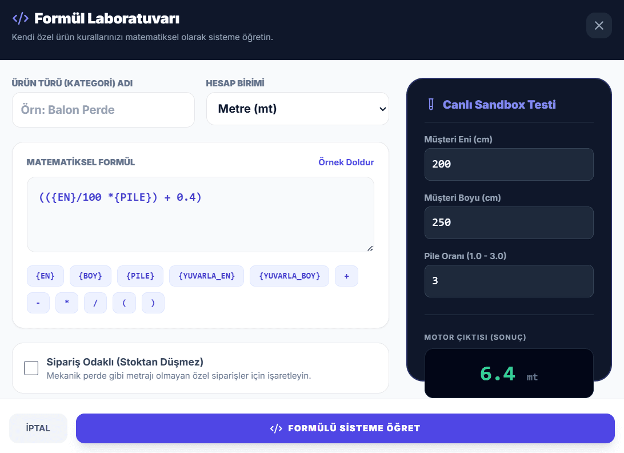624x453 pixels.
Task: Click the Motor Çıktısı (Sonuç) label
Action: coord(475,337)
